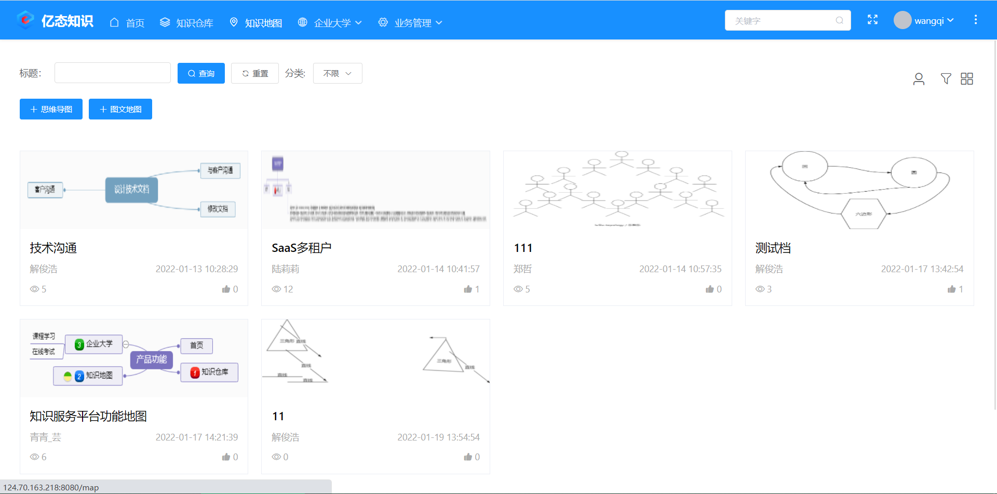
Task: Click the funnel filter icon
Action: [946, 78]
